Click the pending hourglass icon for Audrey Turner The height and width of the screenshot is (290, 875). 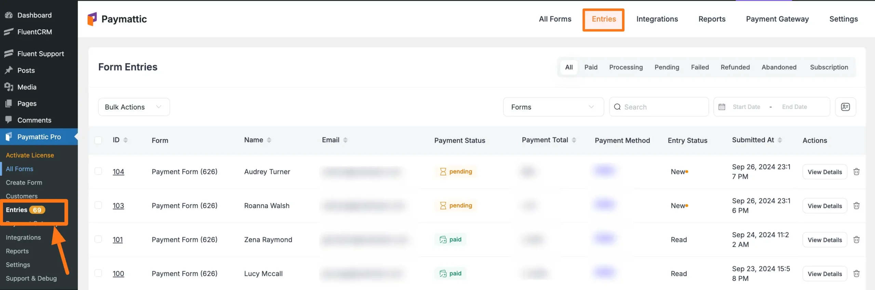[443, 172]
